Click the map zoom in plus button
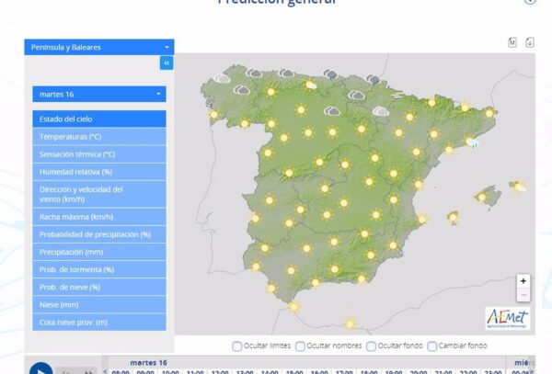 [x=523, y=280]
